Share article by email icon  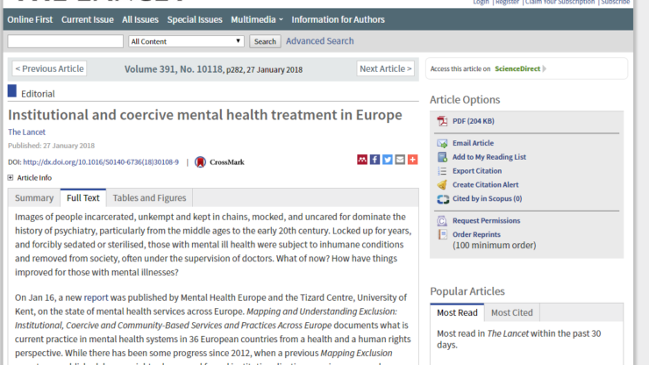point(400,160)
